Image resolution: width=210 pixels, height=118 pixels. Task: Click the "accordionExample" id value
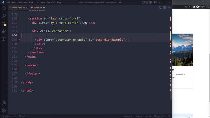(109, 40)
